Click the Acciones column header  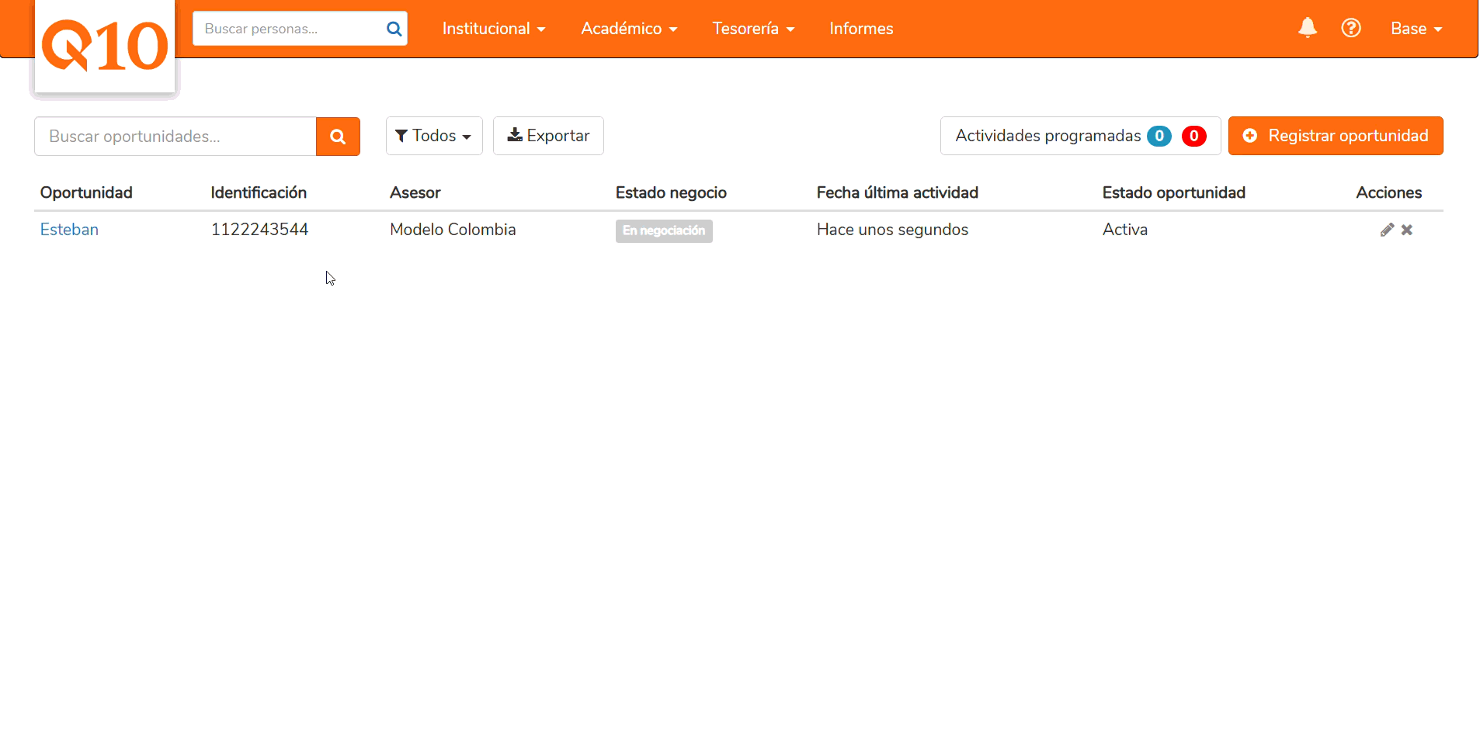(1388, 192)
